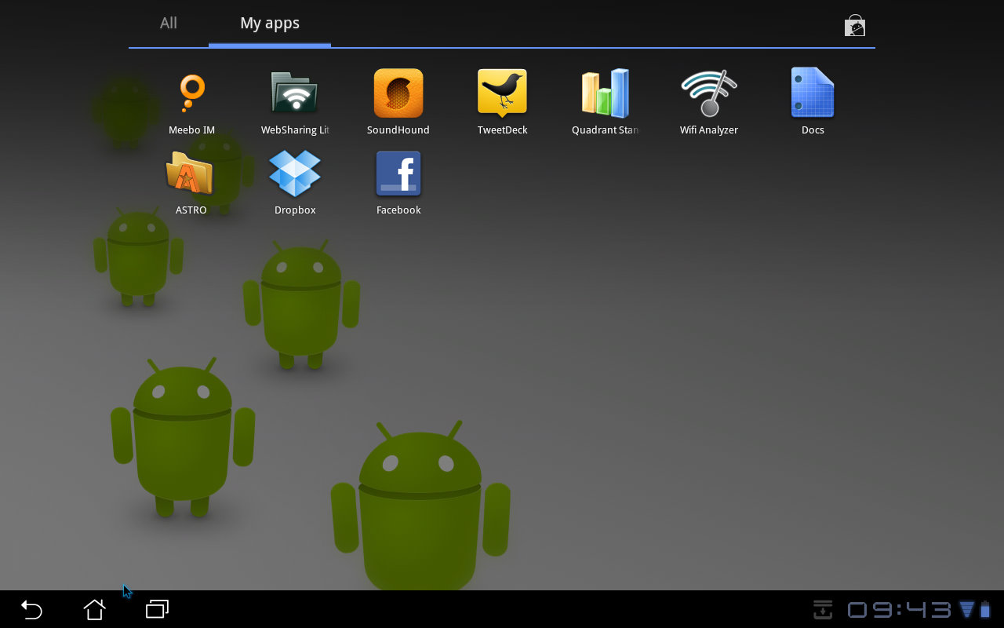Click the "Wifi Analyzer" label
This screenshot has width=1004, height=628.
coord(708,130)
